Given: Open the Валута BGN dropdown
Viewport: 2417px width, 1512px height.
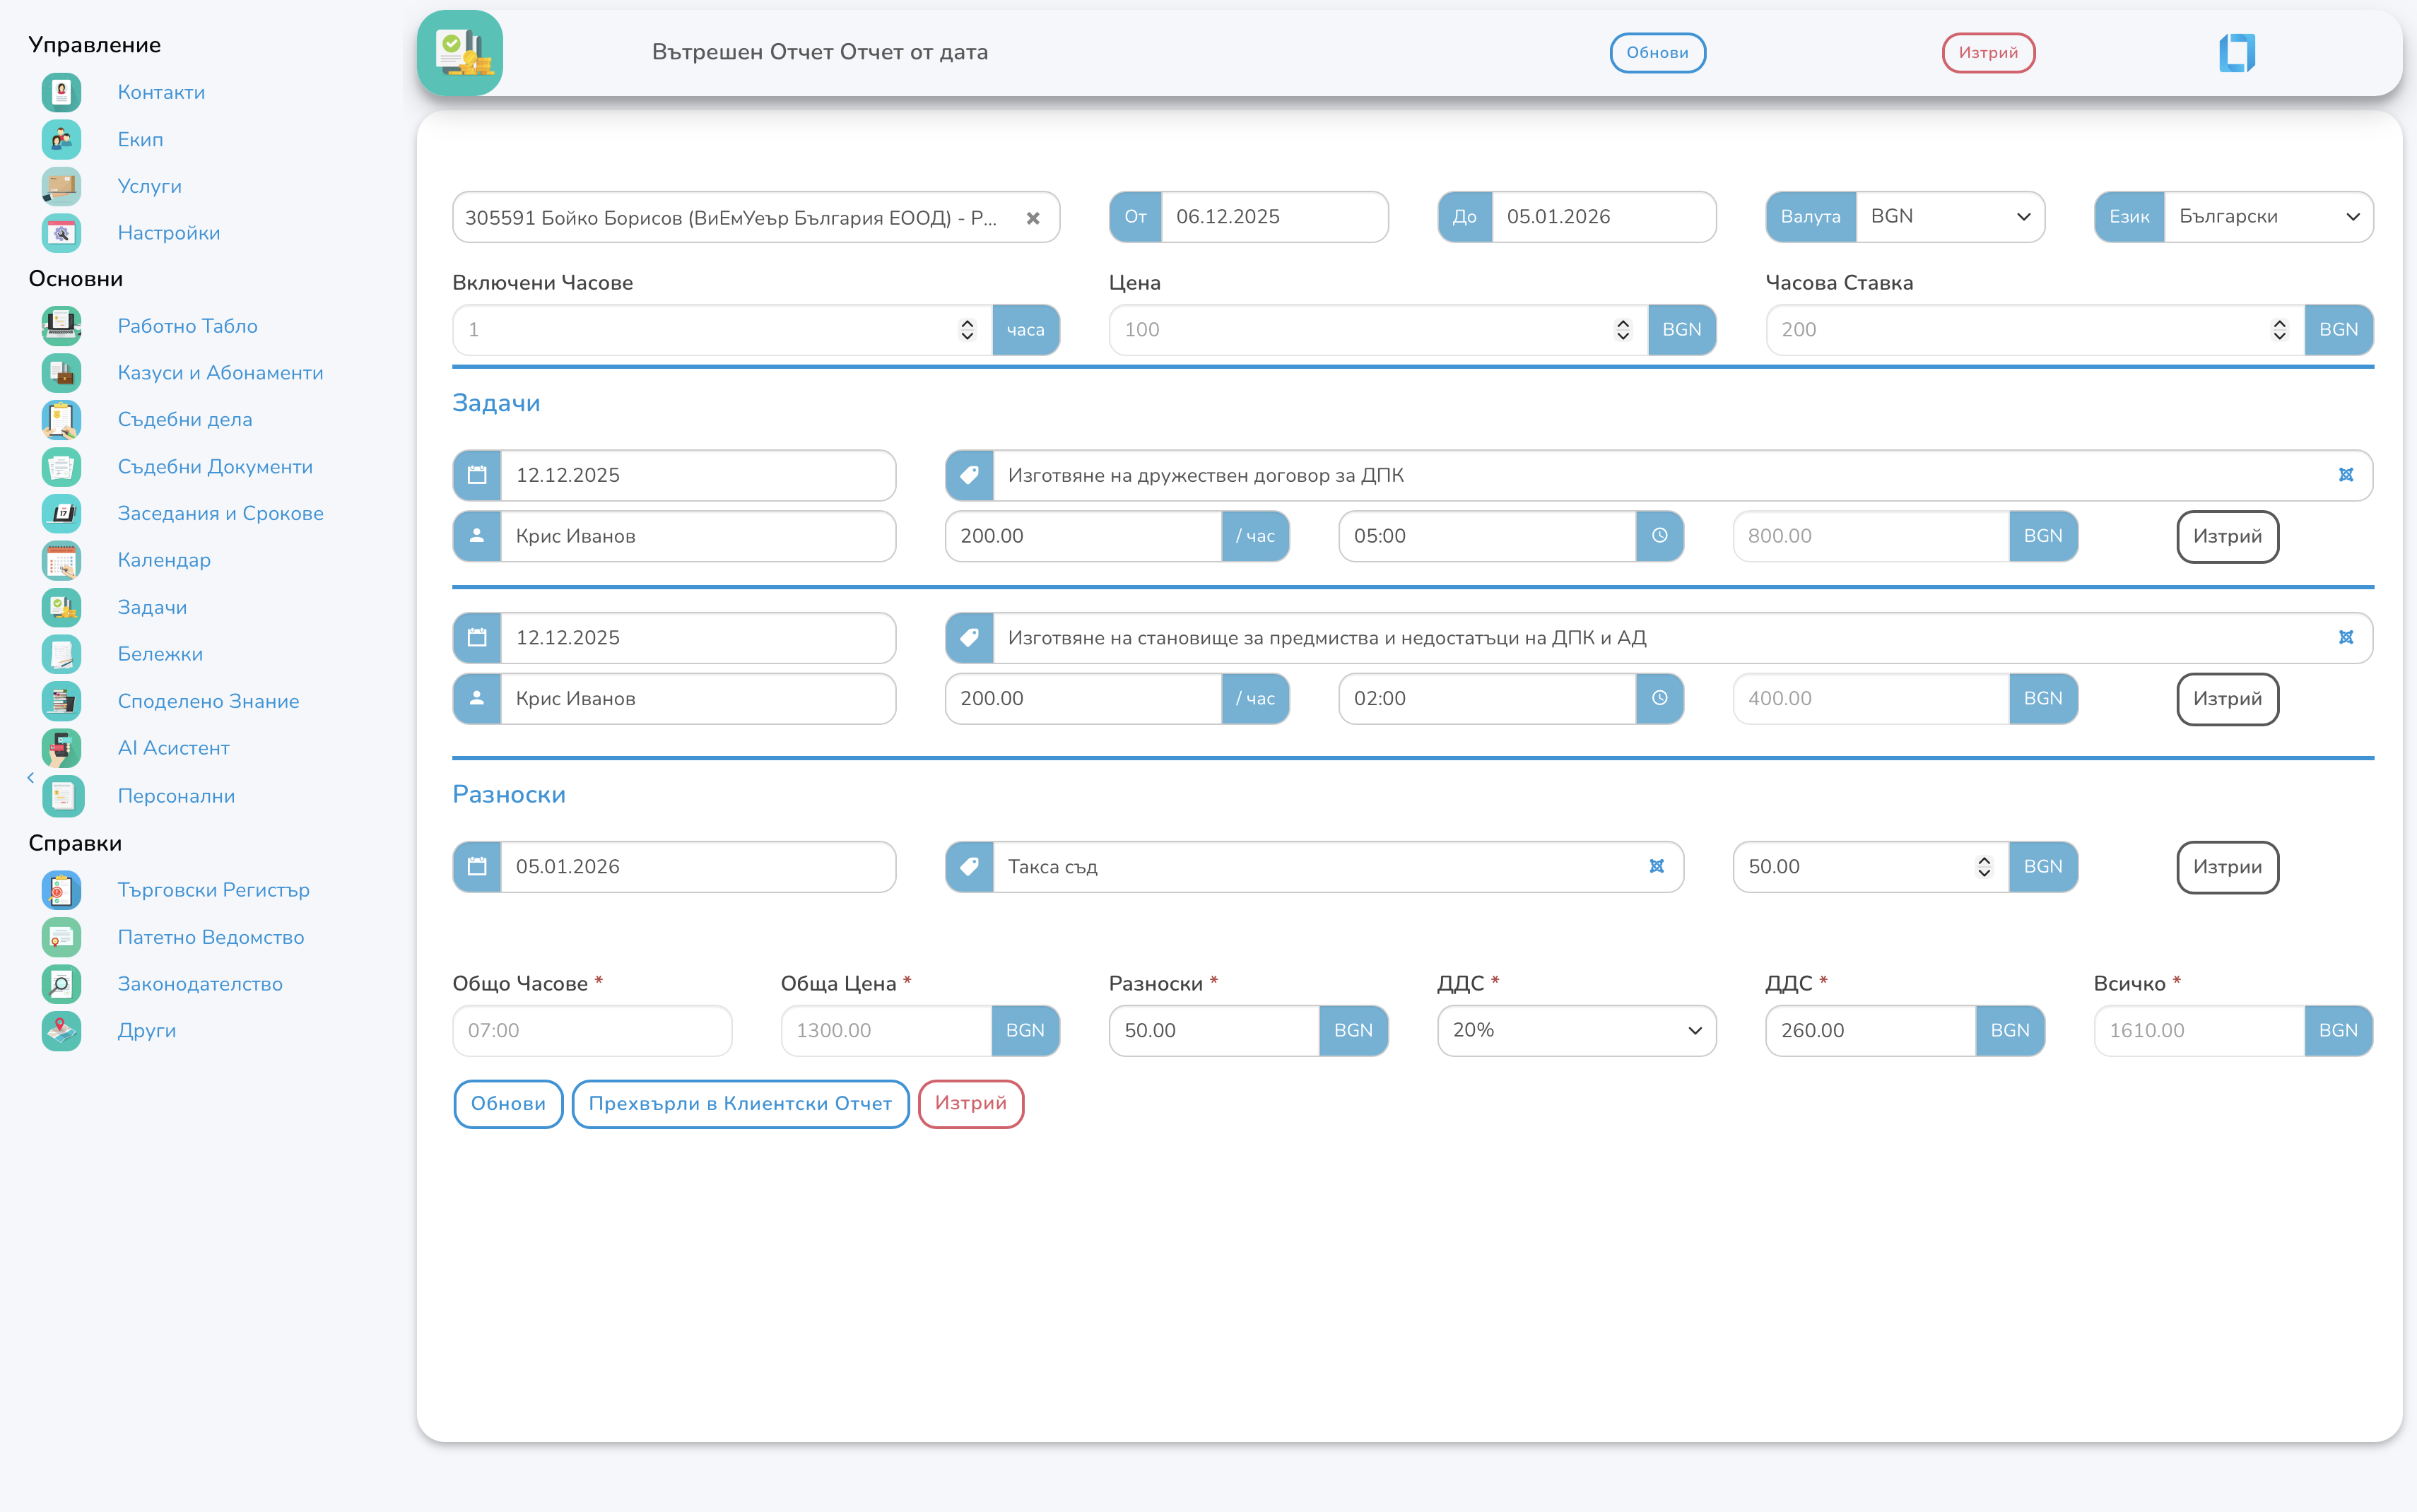Looking at the screenshot, I should [x=1949, y=217].
